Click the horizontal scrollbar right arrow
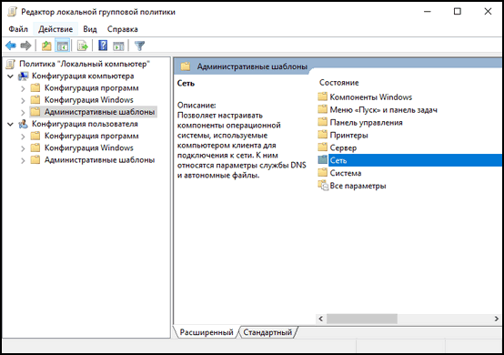 click(x=497, y=319)
